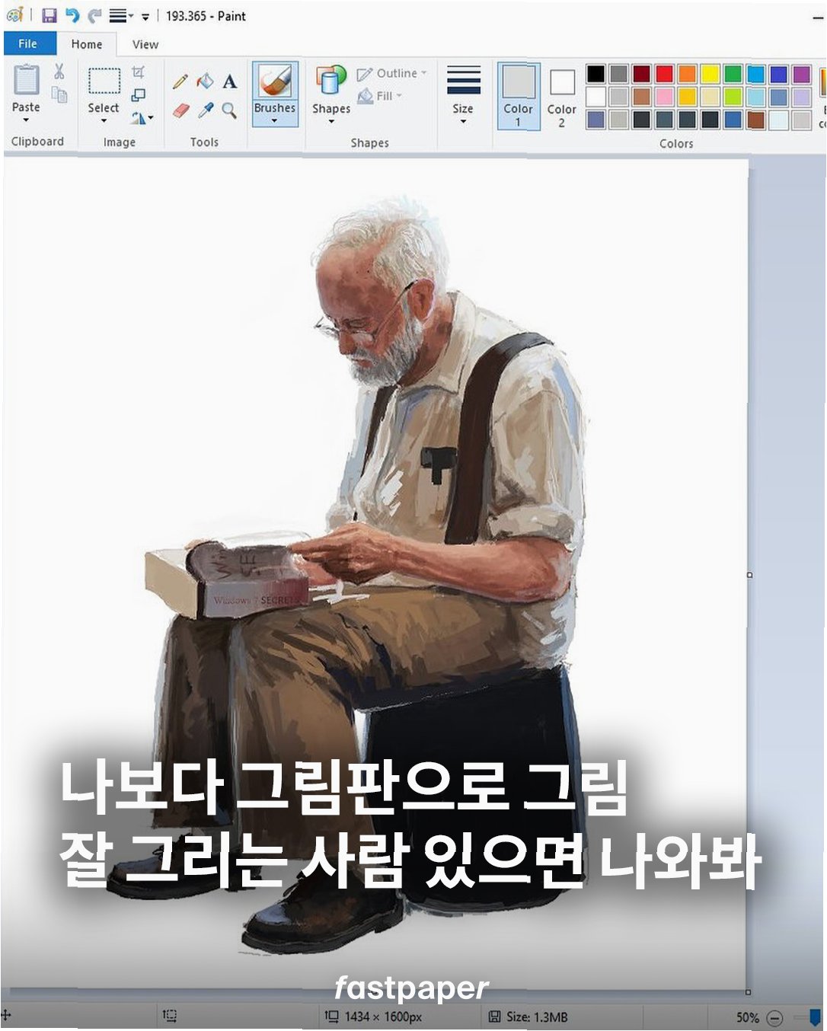Image resolution: width=827 pixels, height=1031 pixels.
Task: Pick the lime green swatch
Action: [x=733, y=97]
